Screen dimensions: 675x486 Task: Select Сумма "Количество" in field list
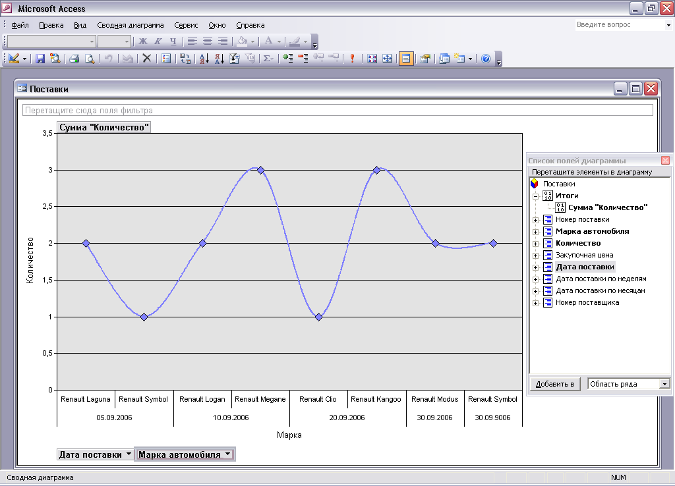[x=608, y=207]
